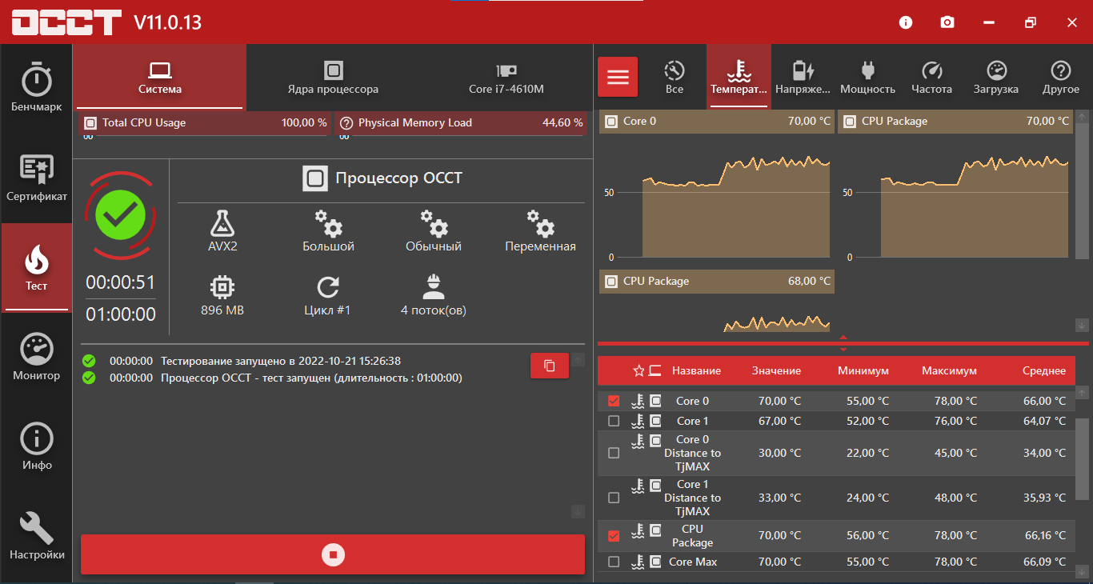Open the red hamburger menu
This screenshot has width=1093, height=584.
click(618, 77)
